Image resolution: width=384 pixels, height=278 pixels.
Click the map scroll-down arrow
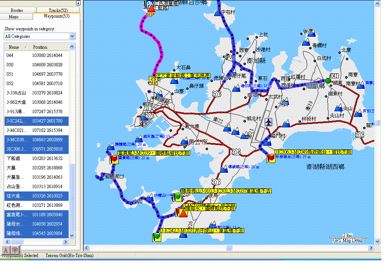click(377, 241)
